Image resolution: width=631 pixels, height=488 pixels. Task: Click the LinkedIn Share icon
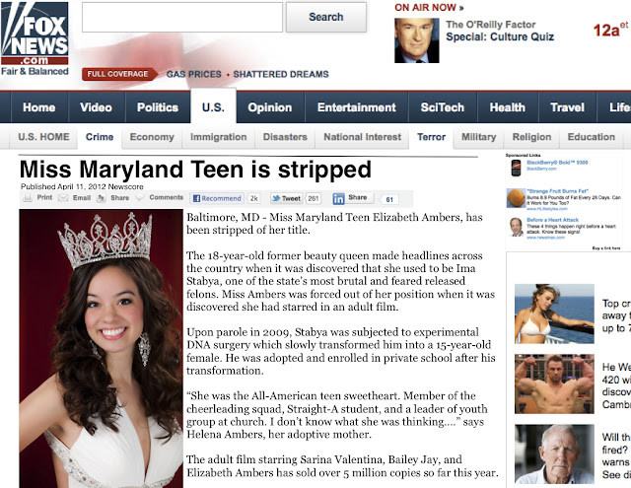click(x=338, y=198)
